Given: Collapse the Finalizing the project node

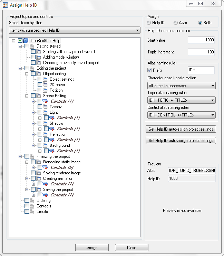Looking at the screenshot, I should click(20, 156).
